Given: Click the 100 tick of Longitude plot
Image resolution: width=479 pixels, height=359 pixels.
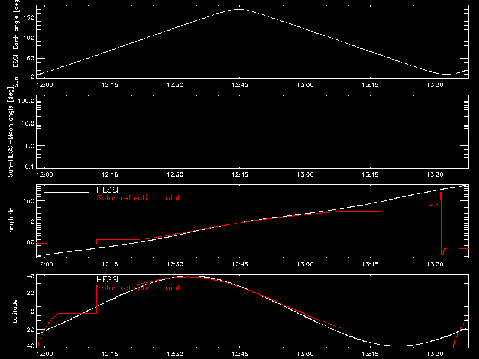Looking at the screenshot, I should (29, 201).
